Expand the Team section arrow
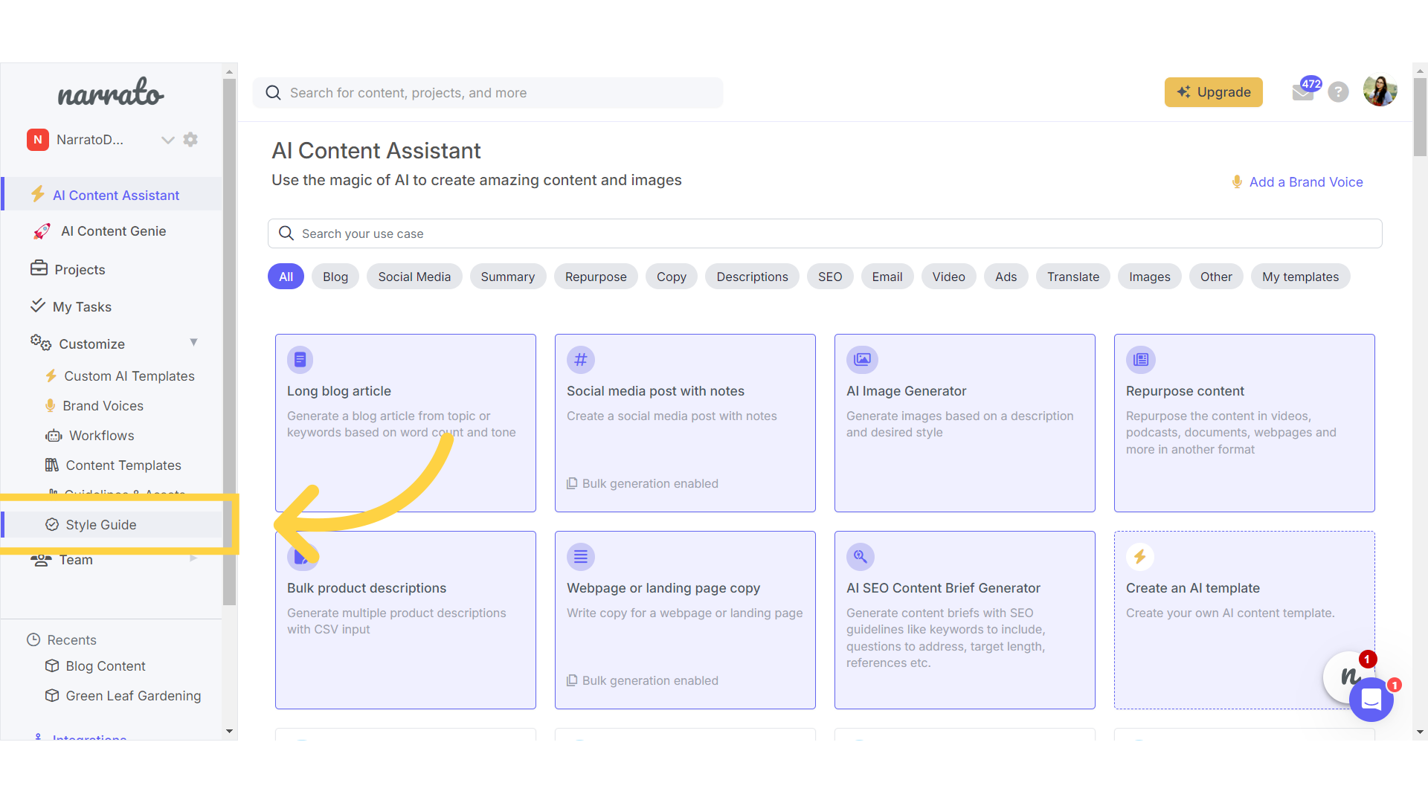This screenshot has height=803, width=1428. click(x=193, y=558)
